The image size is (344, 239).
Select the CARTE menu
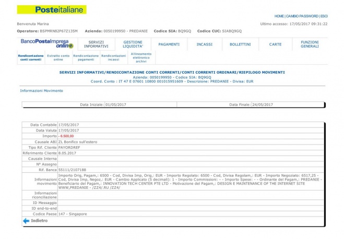pos(275,44)
